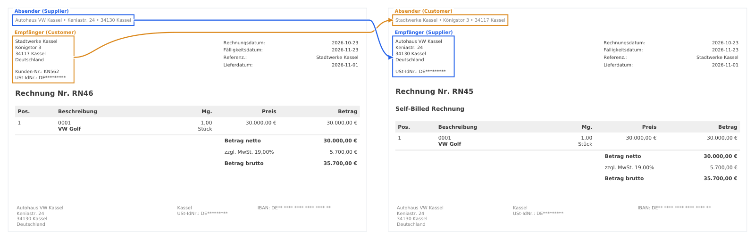Click 'Königstor 3' in RN46 recipient address

28,48
